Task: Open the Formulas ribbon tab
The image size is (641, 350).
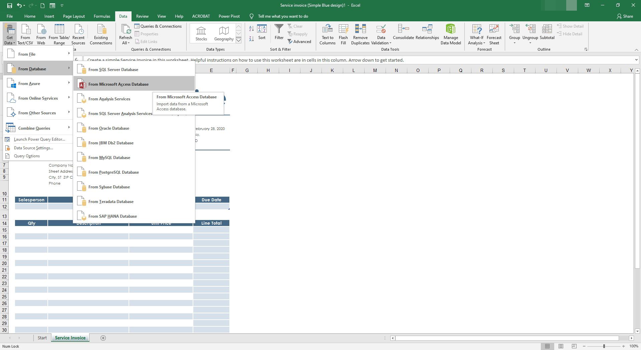Action: point(102,16)
